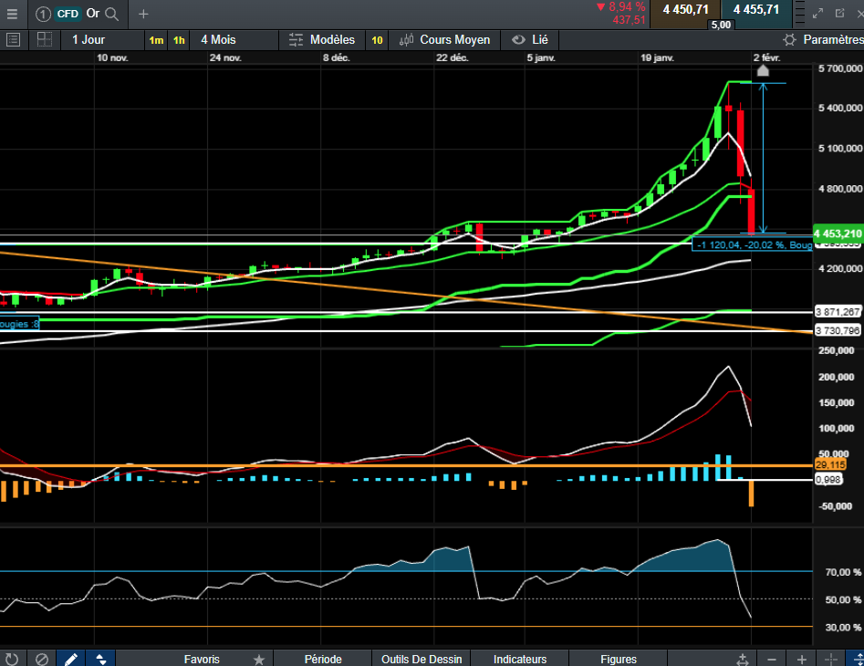Toggle the 1m quick interval button
864x666 pixels.
pyautogui.click(x=157, y=40)
